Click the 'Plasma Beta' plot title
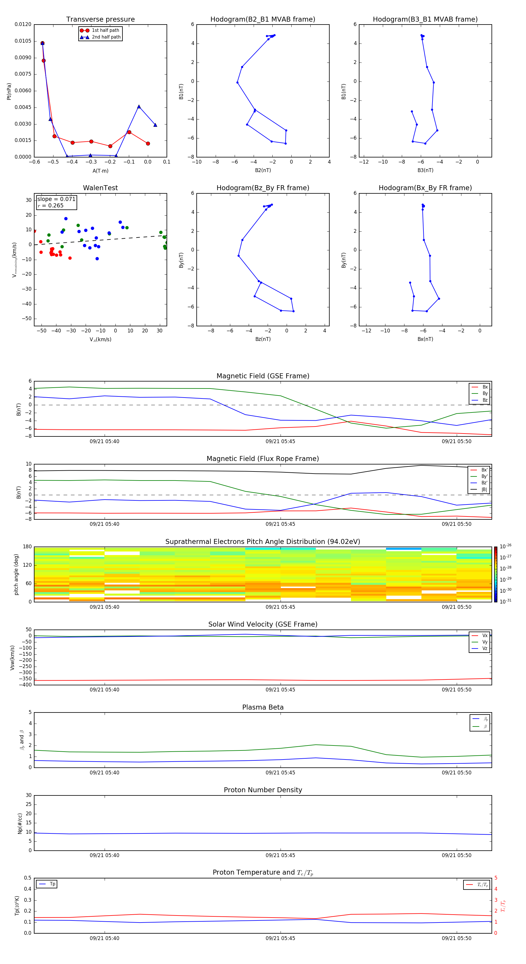Image resolution: width=526 pixels, height=964 pixels. point(263,708)
